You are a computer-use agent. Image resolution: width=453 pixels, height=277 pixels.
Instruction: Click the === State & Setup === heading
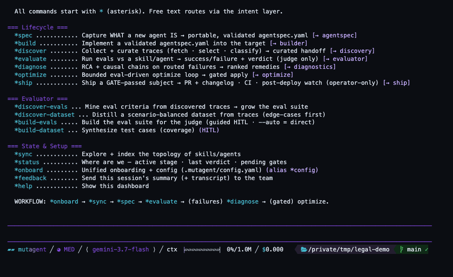coord(44,146)
